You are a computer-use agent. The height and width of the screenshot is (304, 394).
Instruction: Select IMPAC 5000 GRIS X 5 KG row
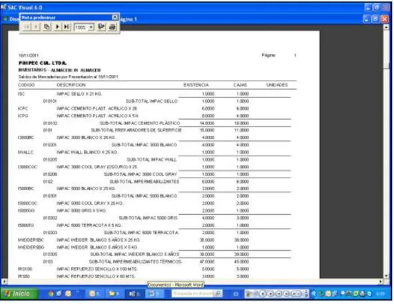133,211
